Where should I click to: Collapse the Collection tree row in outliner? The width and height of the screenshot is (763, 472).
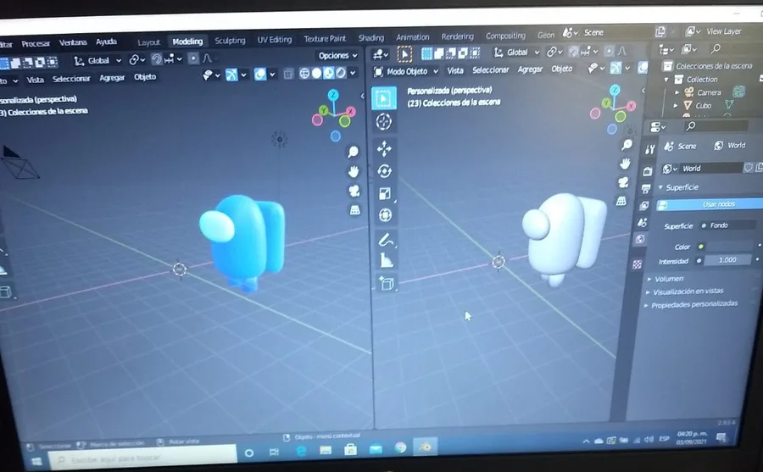[x=666, y=80]
